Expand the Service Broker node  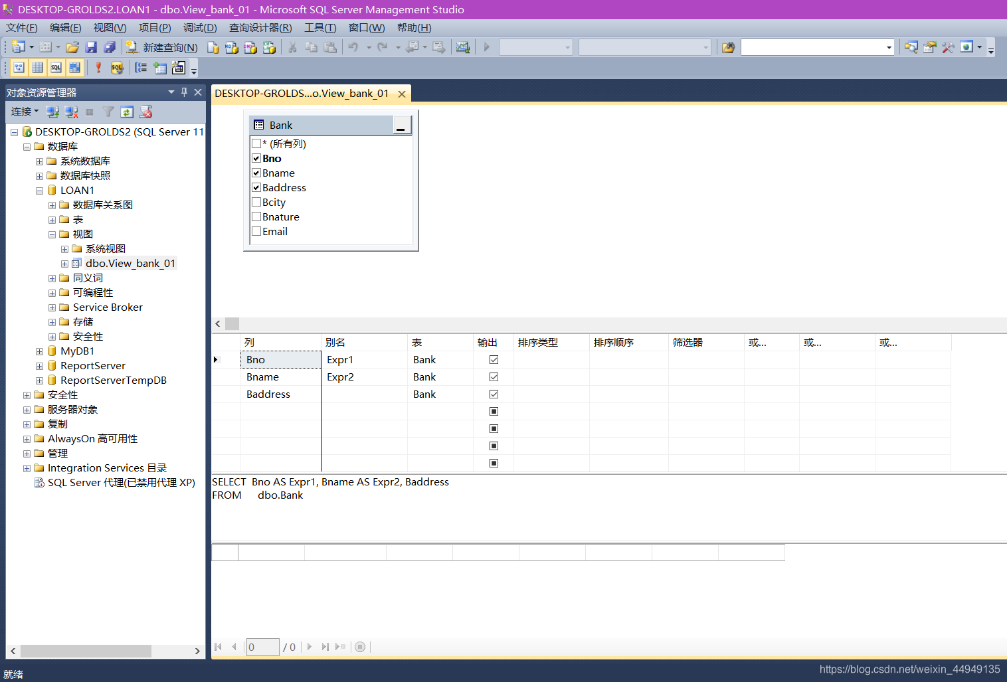click(52, 307)
